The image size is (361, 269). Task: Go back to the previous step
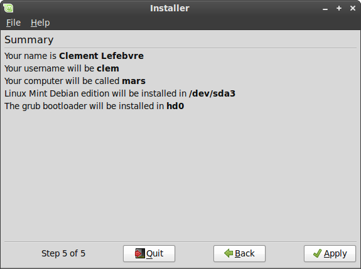239,253
